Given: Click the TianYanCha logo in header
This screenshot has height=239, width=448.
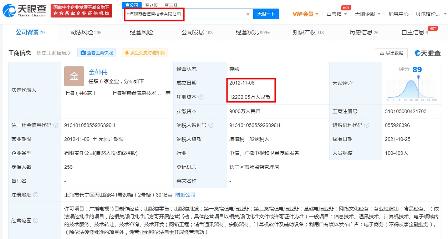Looking at the screenshot, I should 24,11.
